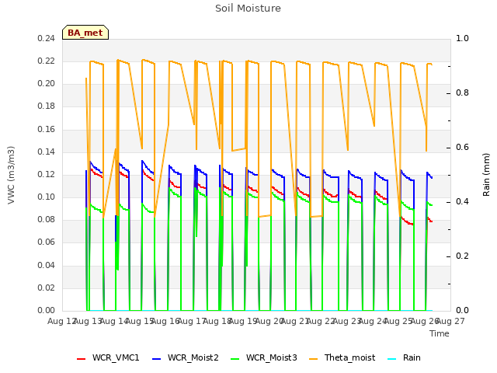Viewport: 497px width, 373px height.
Task: Click the 0.2 right axis tick label
Action: [462, 256]
